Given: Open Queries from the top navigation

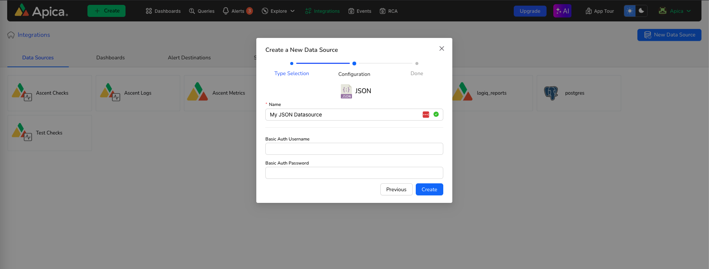Looking at the screenshot, I should coord(202,11).
